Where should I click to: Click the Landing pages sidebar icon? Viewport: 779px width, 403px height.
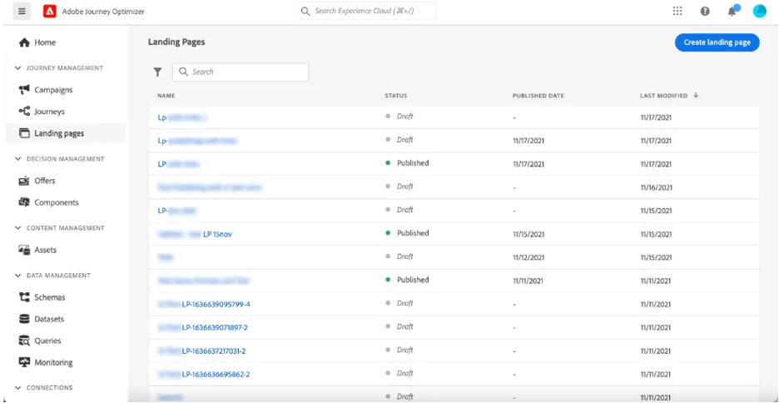pos(24,133)
